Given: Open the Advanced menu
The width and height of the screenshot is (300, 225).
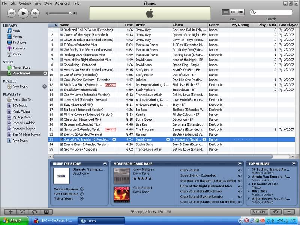Looking at the screenshot, I should (62, 3).
